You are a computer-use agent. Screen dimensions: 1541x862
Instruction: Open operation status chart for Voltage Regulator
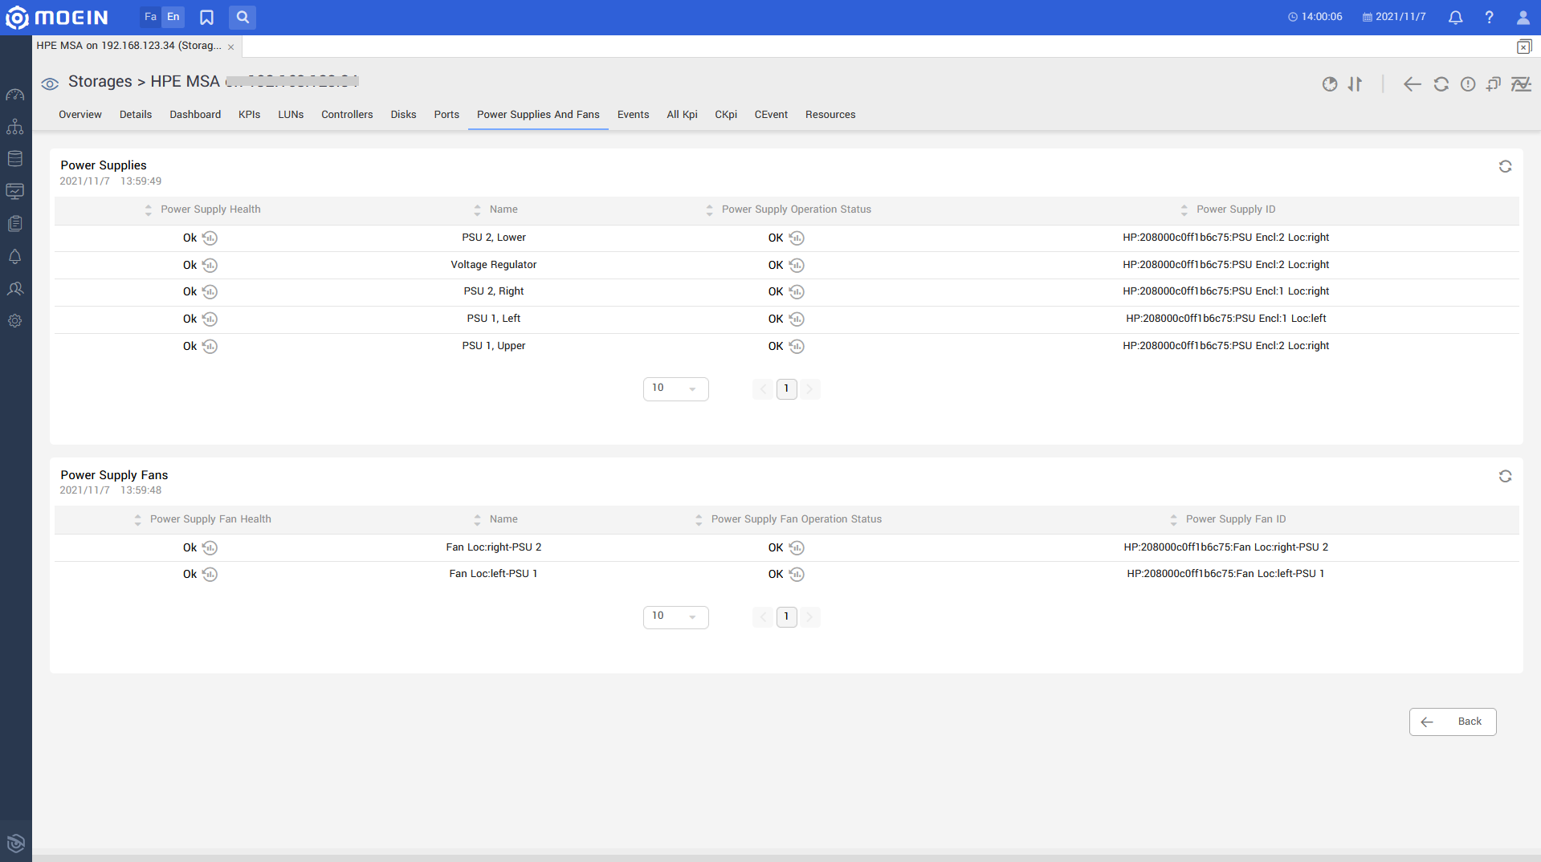click(797, 265)
